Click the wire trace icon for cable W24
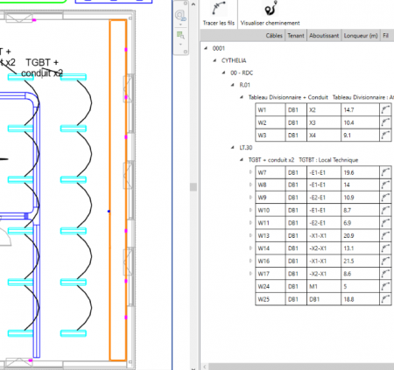 coord(385,286)
